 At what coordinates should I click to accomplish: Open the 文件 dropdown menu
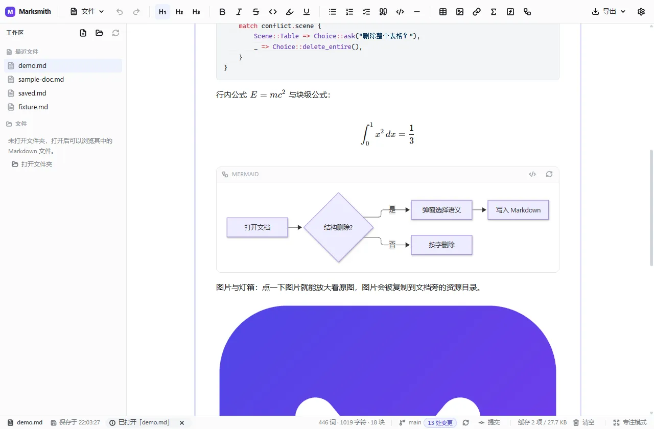(87, 11)
